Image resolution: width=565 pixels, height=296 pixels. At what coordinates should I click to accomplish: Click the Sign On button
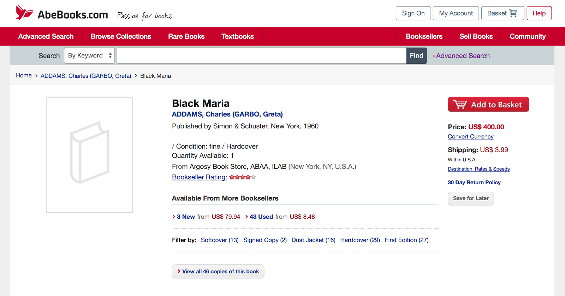(413, 13)
